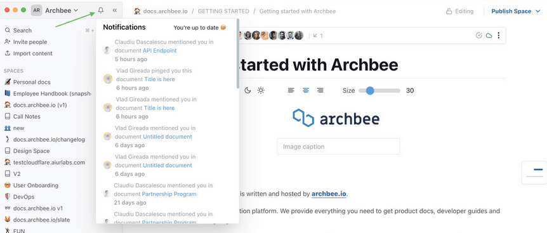
Task: Click the V2 book icon
Action: (x=8, y=174)
